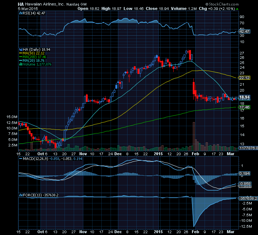258x235 pixels.
Task: Click the 1177876.0 volume value tag
Action: click(248, 148)
